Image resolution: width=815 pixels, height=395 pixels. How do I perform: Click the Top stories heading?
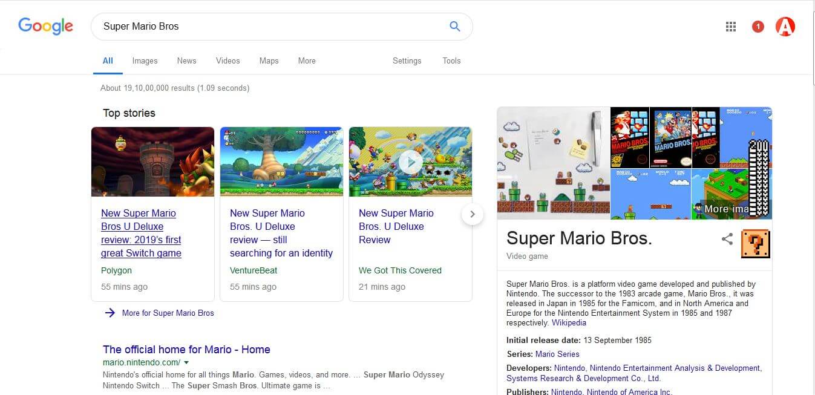pyautogui.click(x=129, y=113)
